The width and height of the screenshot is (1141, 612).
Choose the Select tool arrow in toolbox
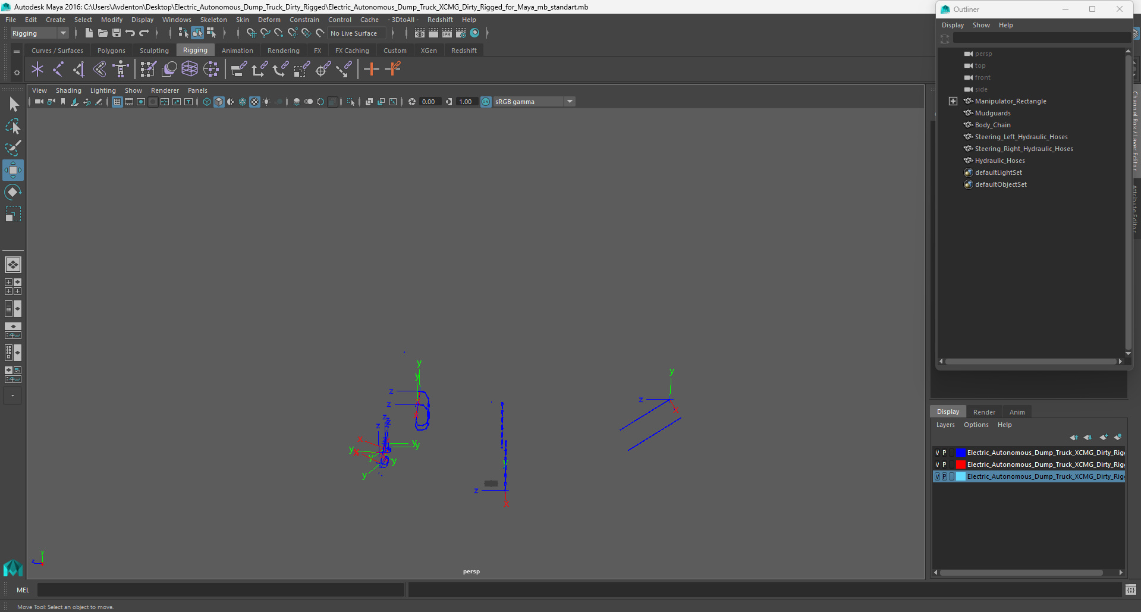click(x=13, y=105)
